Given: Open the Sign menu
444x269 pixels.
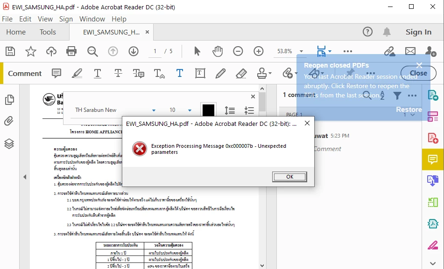Looking at the screenshot, I should click(66, 19).
